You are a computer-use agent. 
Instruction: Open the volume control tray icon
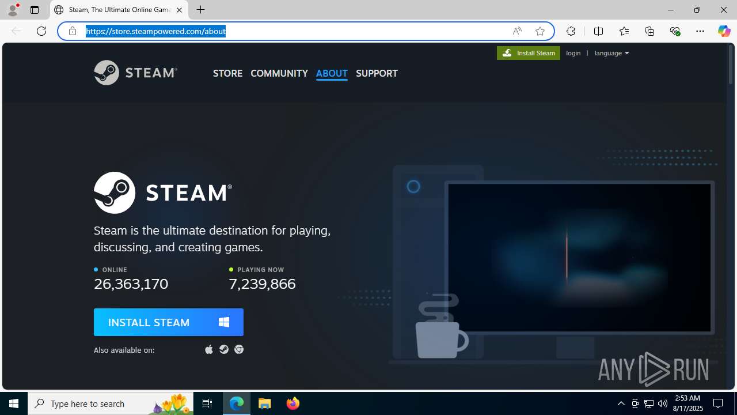pos(663,403)
